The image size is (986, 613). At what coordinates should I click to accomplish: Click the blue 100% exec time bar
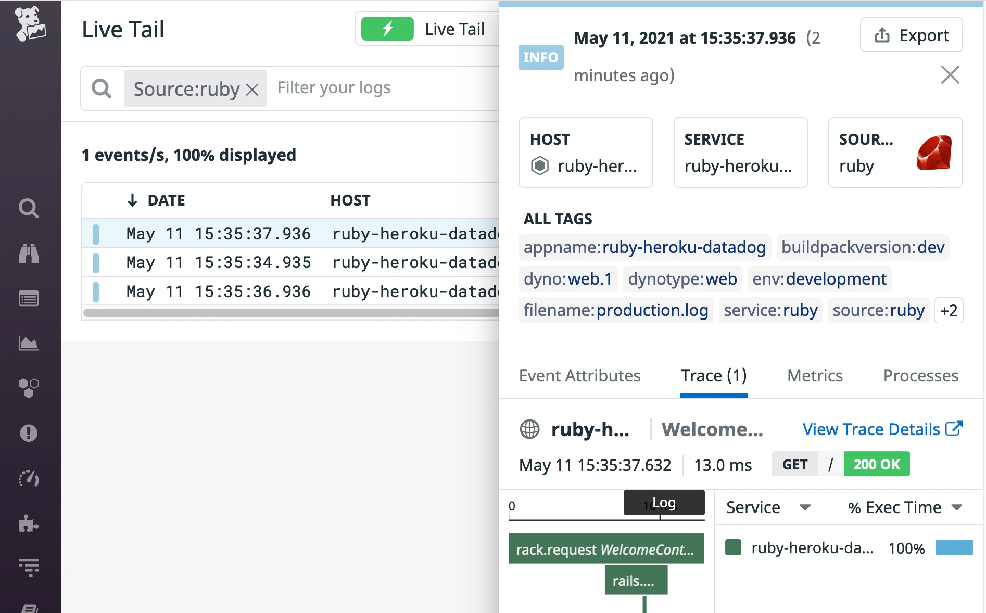(954, 547)
